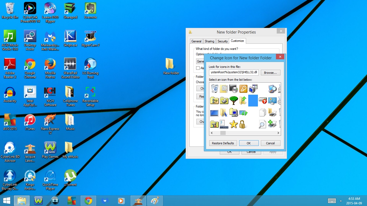The height and width of the screenshot is (206, 367).
Task: Open the Paint palette taskbar icon
Action: pyautogui.click(x=155, y=201)
